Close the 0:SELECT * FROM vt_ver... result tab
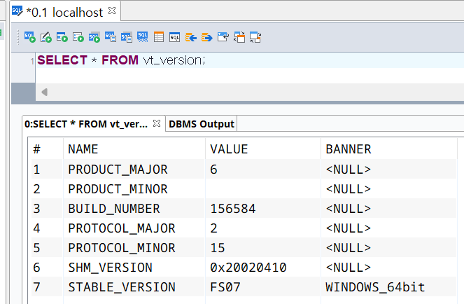The height and width of the screenshot is (304, 464). (157, 123)
